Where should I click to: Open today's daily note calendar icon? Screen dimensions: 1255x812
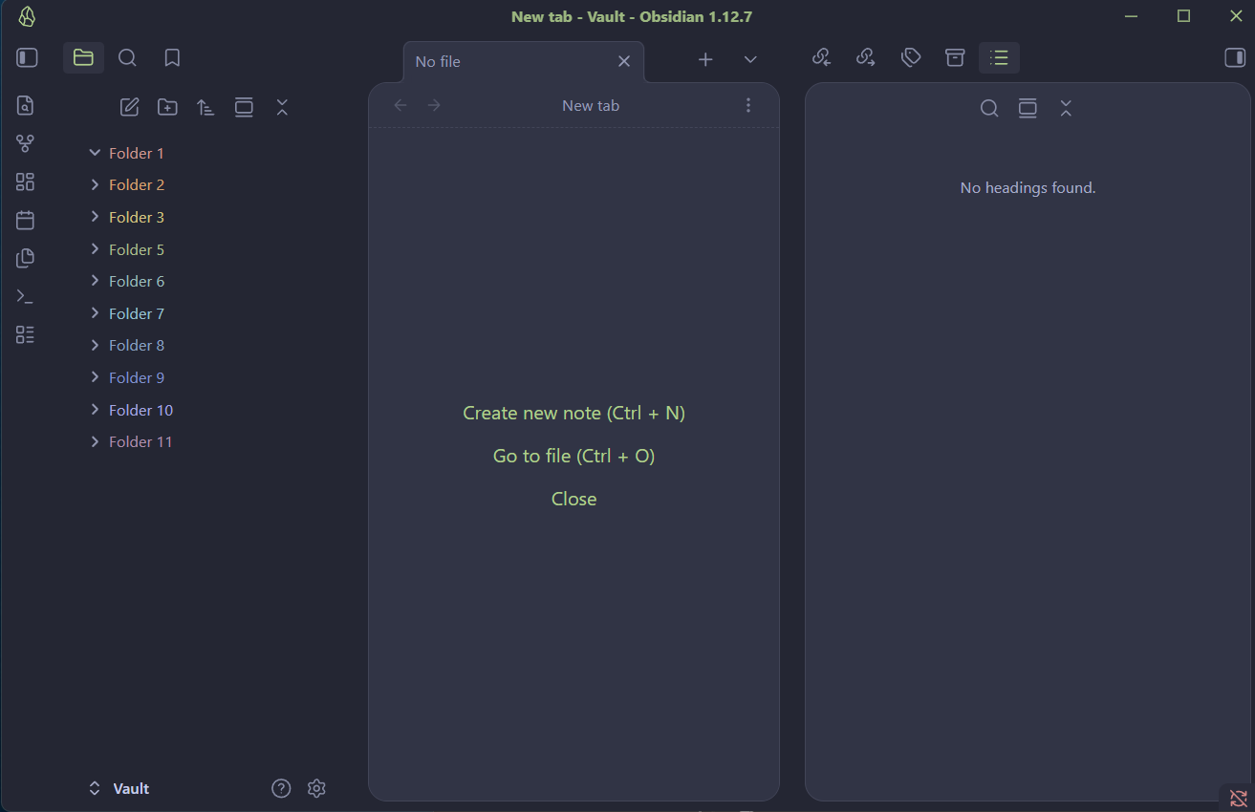tap(26, 220)
